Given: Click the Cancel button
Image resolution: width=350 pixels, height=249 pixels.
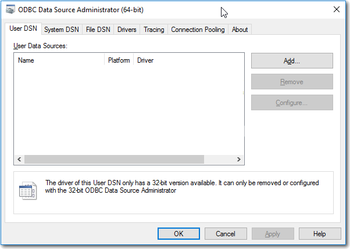Looking at the screenshot, I should pos(226,233).
